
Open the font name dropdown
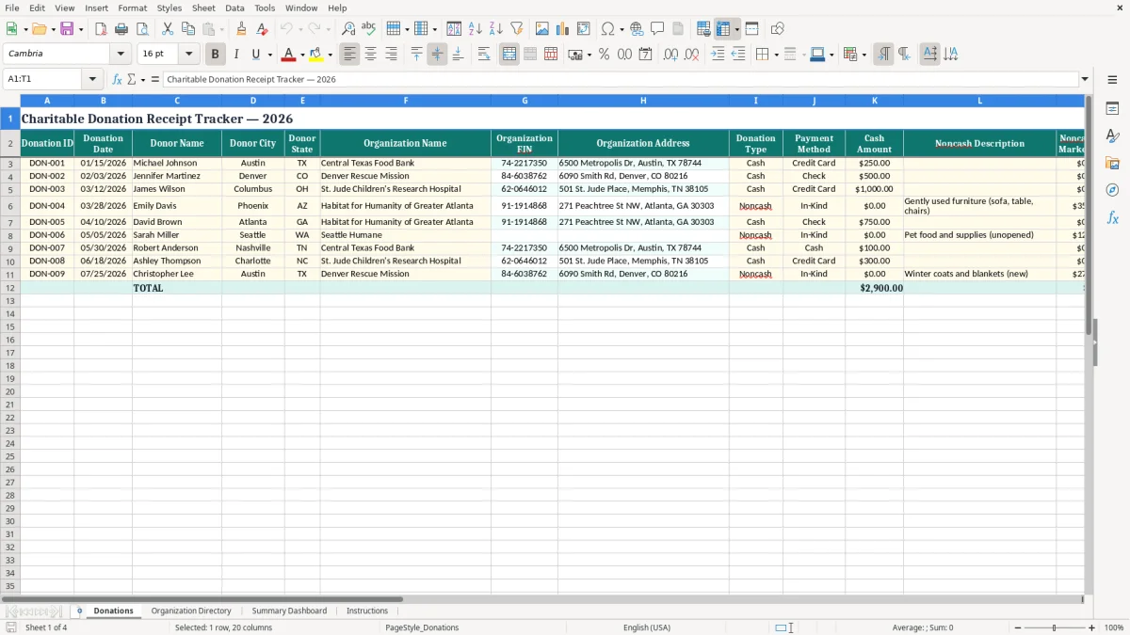tap(121, 55)
